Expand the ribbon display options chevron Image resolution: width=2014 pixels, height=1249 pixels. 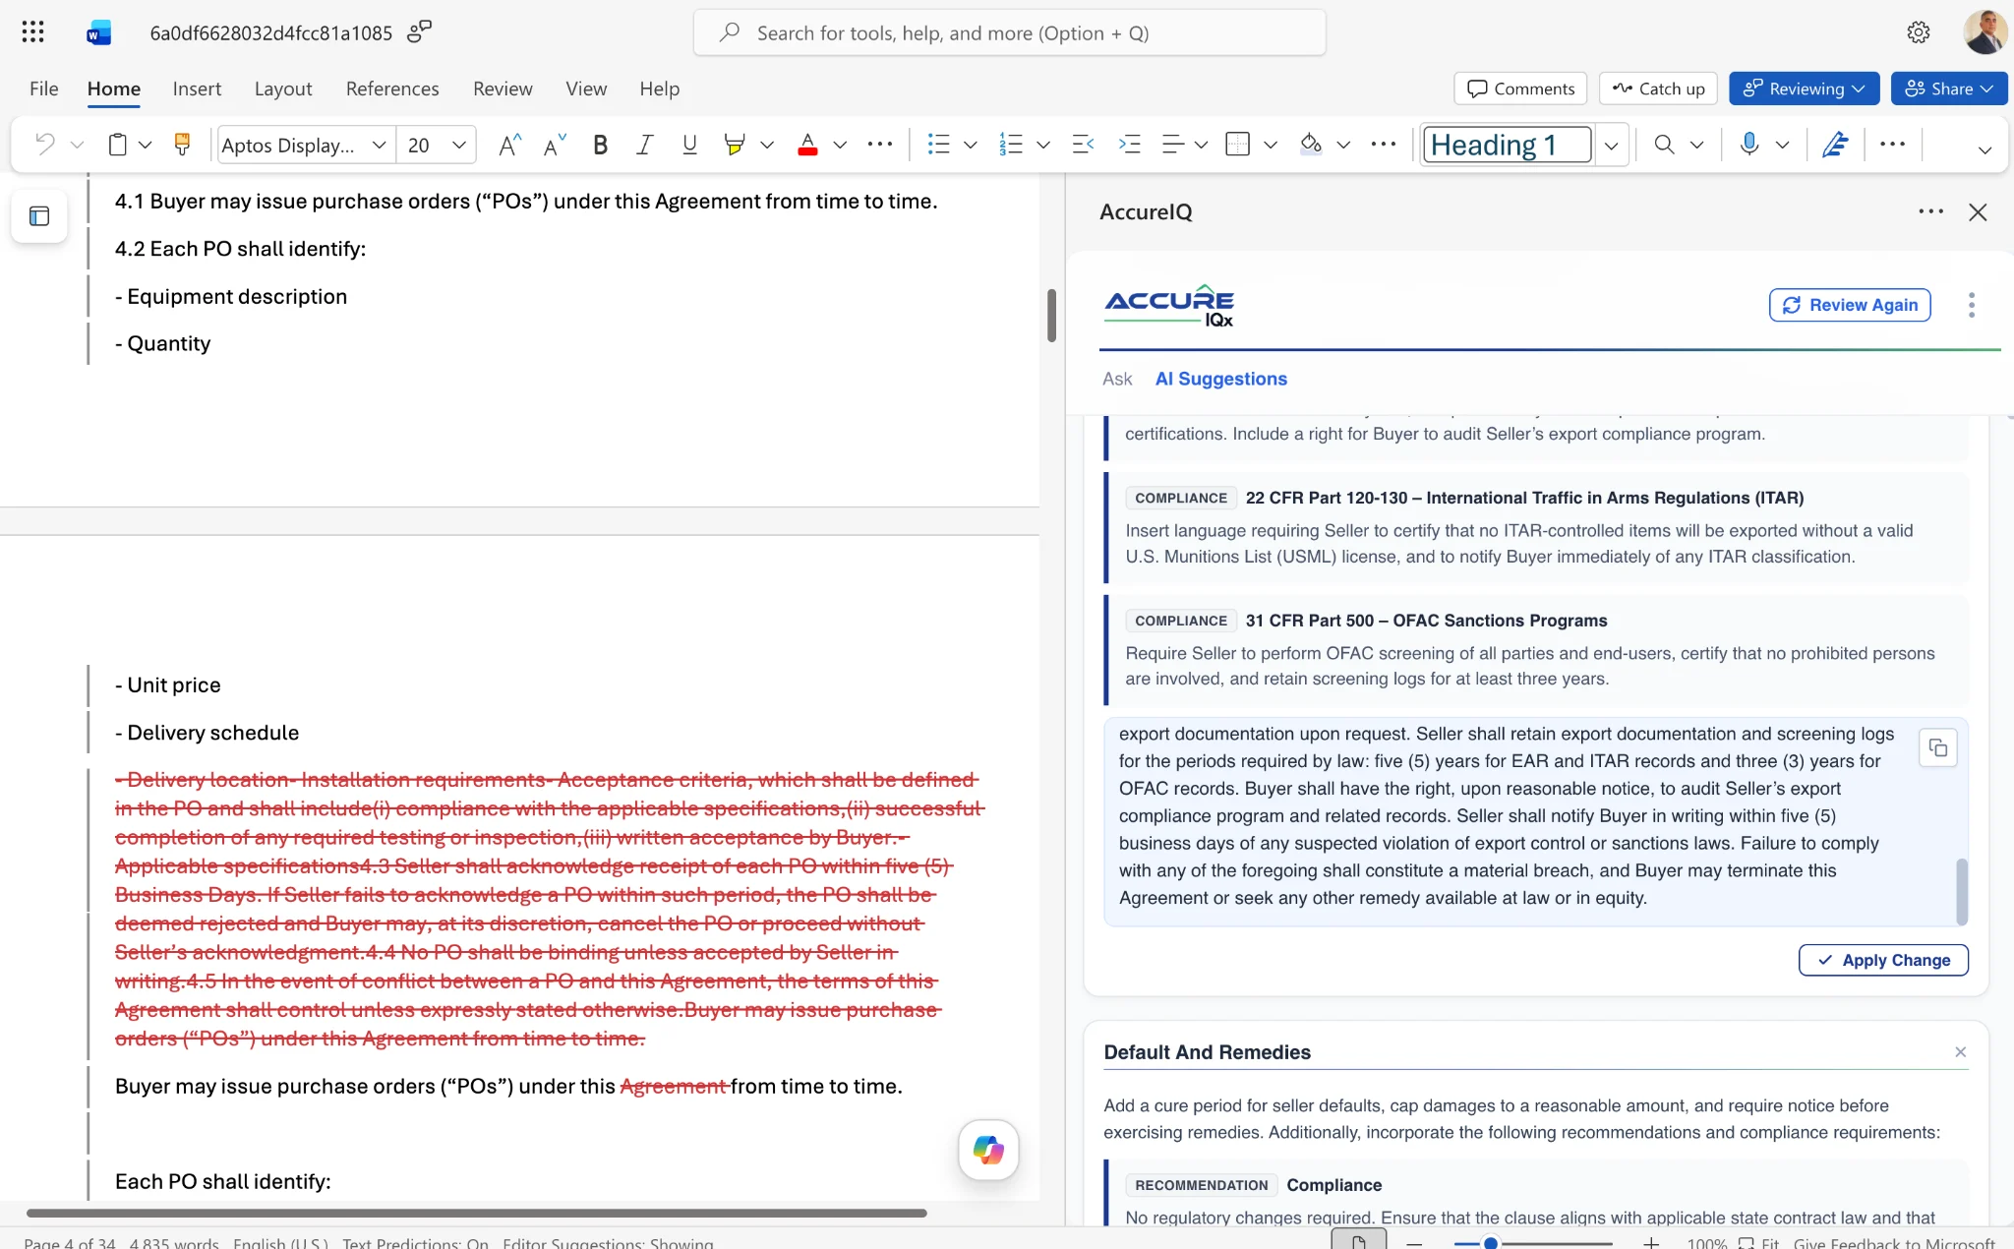pyautogui.click(x=1984, y=149)
